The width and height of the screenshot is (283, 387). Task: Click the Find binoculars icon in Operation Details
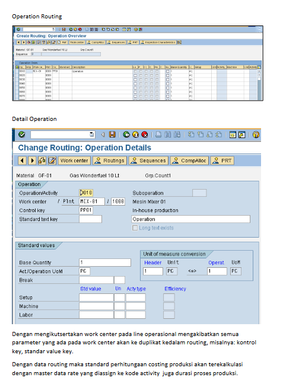pyautogui.click(x=168, y=135)
